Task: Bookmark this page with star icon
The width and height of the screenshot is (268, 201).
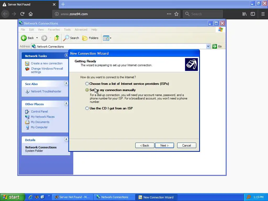Action: 176,14
